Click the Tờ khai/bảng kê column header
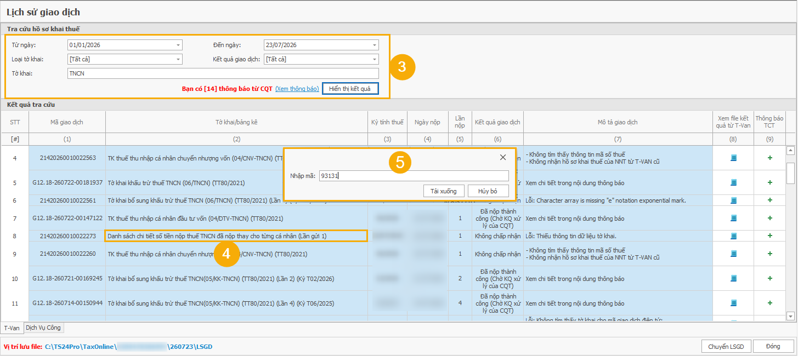The width and height of the screenshot is (798, 356). (x=237, y=122)
